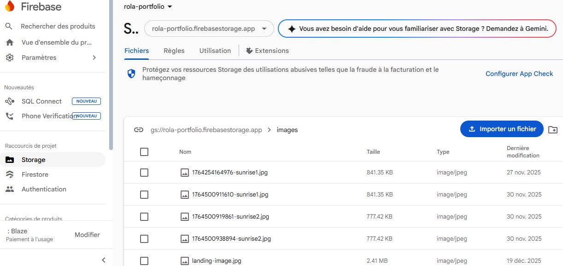Viewport: 563px width, 266px height.
Task: Open Vue d'ensemble du projet
Action: tap(53, 42)
